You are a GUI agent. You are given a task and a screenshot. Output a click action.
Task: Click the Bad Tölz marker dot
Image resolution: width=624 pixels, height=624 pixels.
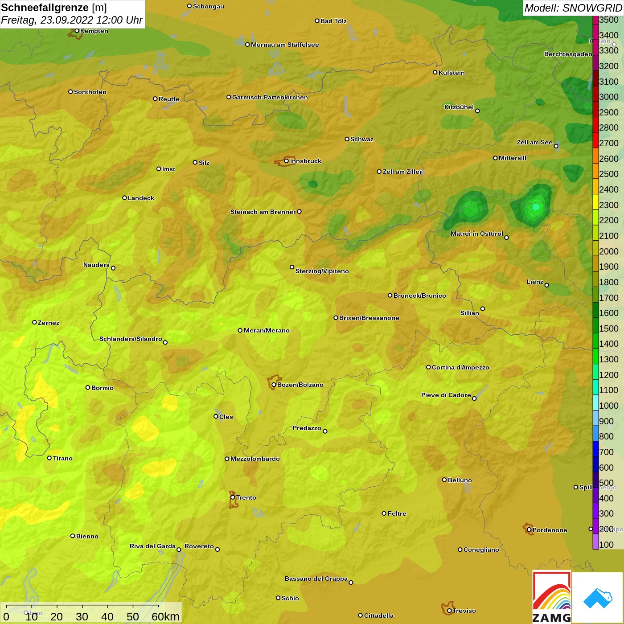coord(317,21)
